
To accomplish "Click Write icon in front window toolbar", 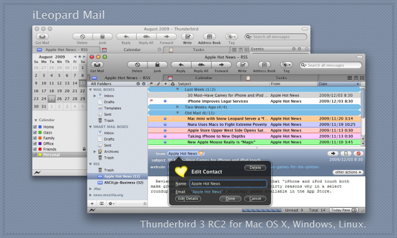I will 242,65.
